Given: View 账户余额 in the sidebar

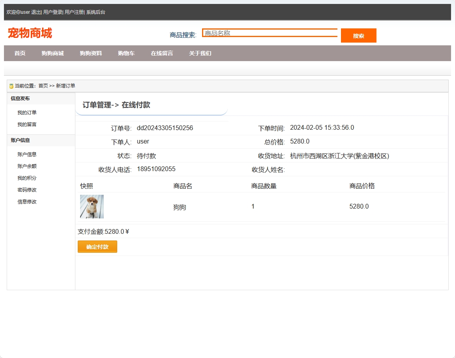Looking at the screenshot, I should 27,166.
